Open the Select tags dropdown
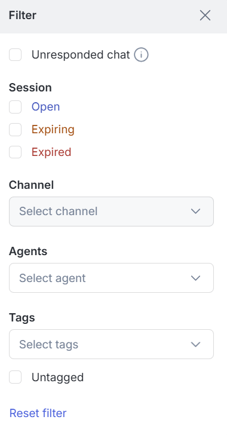 tap(111, 344)
